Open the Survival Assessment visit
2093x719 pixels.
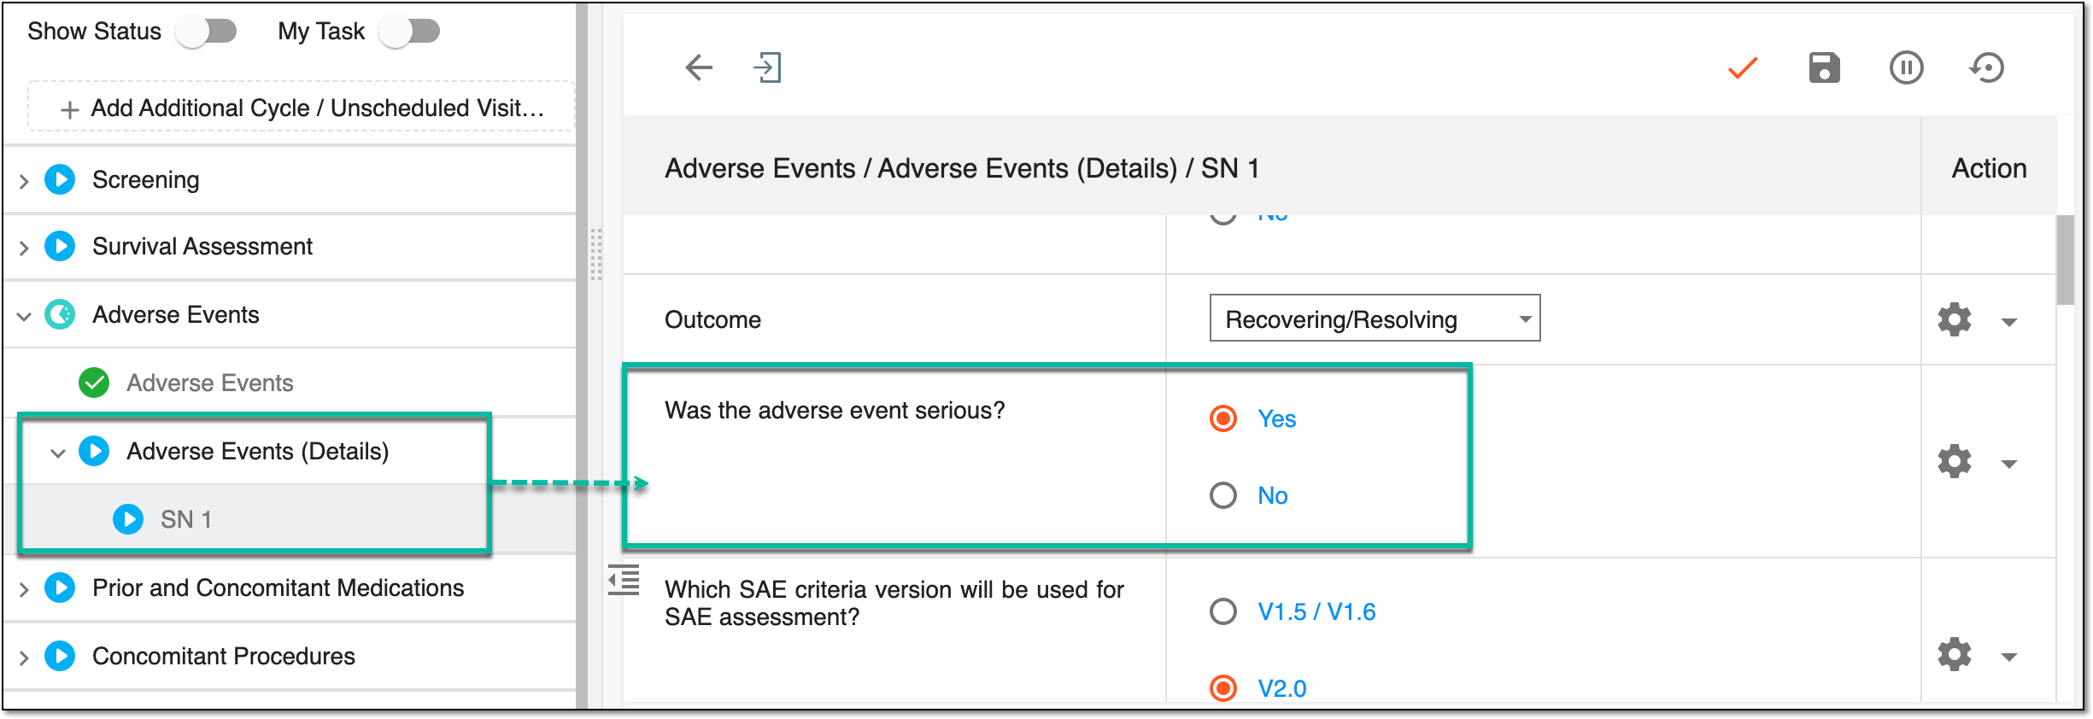point(202,246)
